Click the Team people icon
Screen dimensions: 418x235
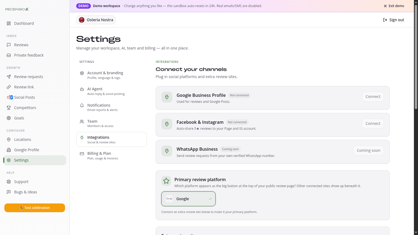(82, 122)
